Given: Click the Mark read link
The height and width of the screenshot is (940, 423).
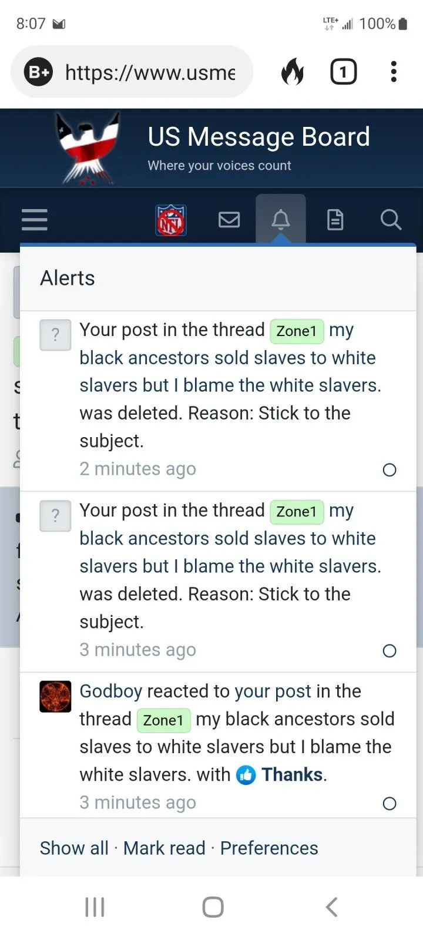Looking at the screenshot, I should tap(164, 848).
